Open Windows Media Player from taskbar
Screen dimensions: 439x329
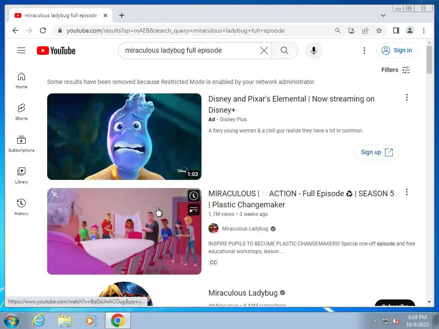coord(90,320)
